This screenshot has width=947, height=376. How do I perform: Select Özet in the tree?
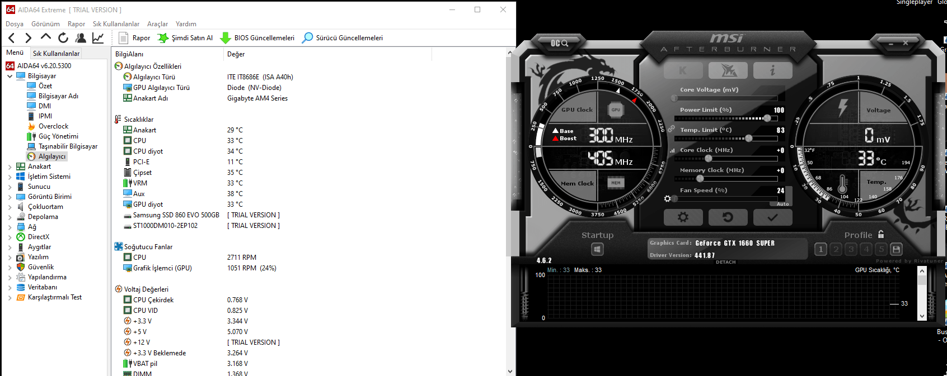click(45, 86)
